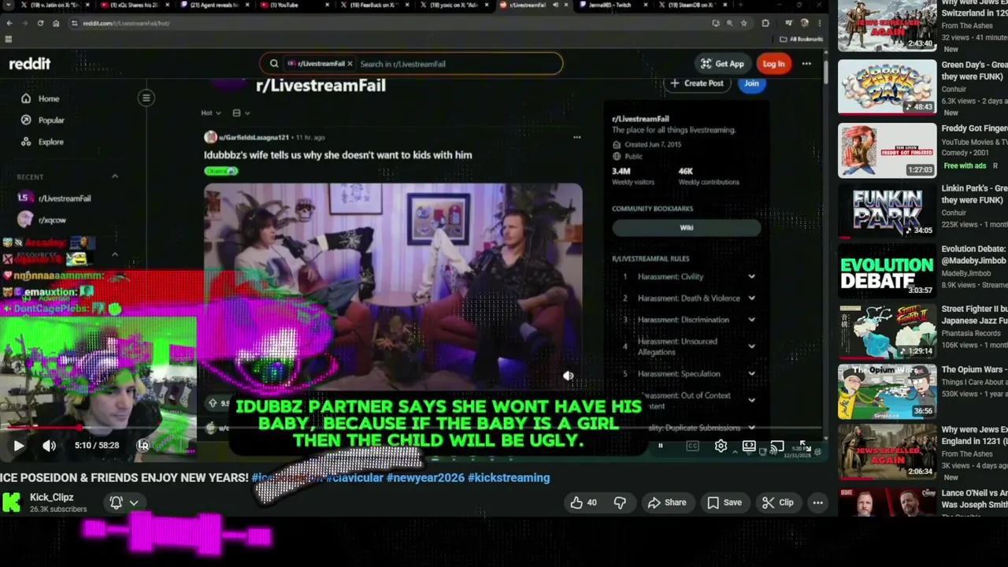Unmute the embedded Reddit clip speaker icon

point(568,376)
